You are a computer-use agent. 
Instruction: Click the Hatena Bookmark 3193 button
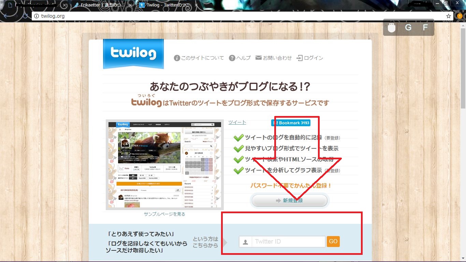tap(291, 123)
